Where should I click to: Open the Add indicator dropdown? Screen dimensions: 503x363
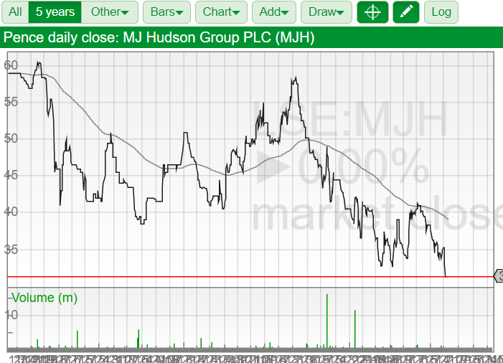click(x=274, y=12)
